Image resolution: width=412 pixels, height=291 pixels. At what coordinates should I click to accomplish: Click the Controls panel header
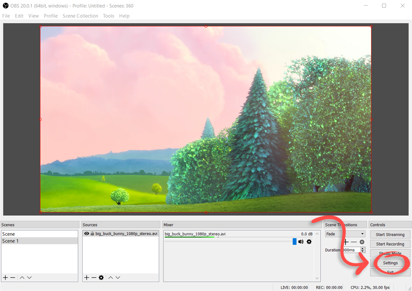coord(390,225)
